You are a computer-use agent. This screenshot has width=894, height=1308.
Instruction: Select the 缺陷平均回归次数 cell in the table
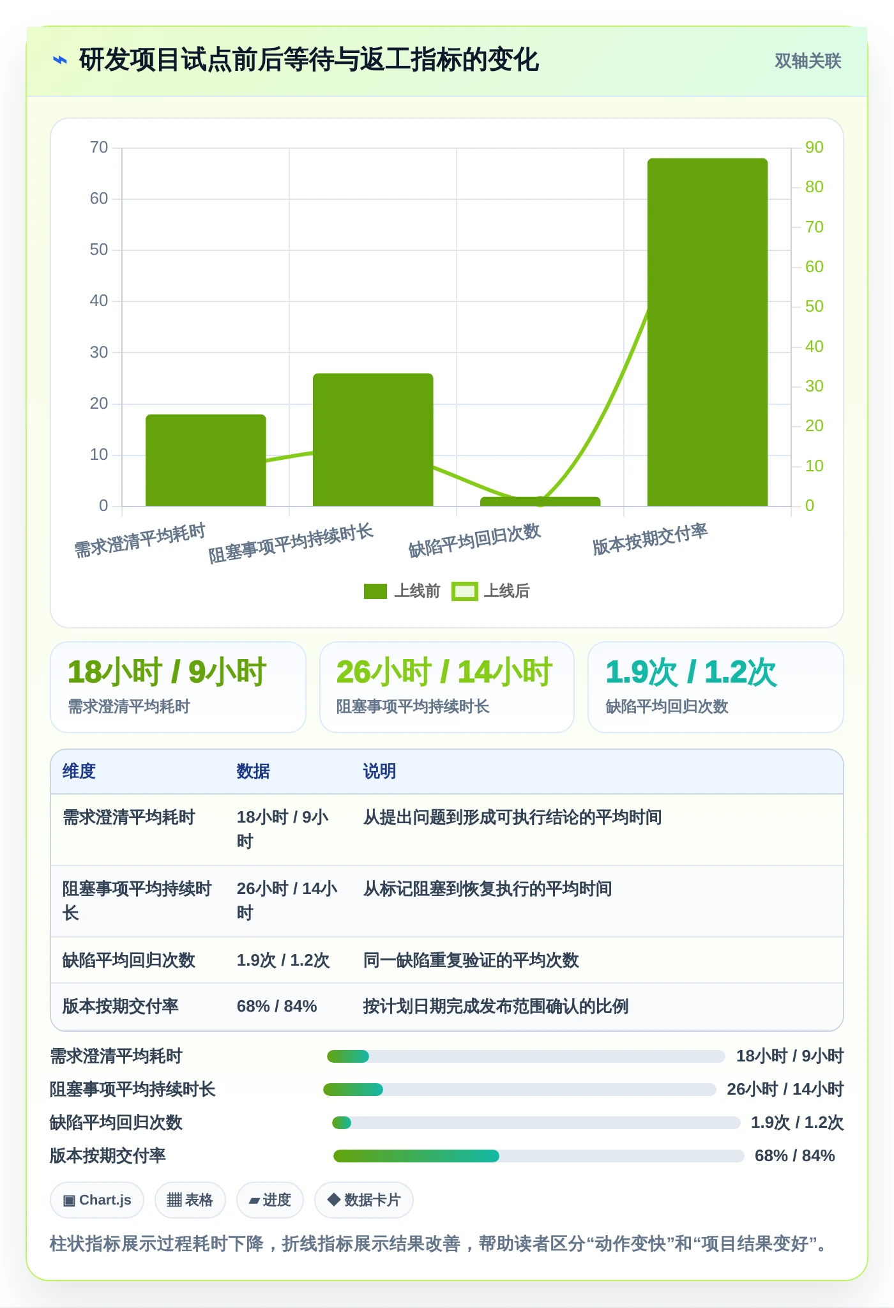[x=138, y=960]
